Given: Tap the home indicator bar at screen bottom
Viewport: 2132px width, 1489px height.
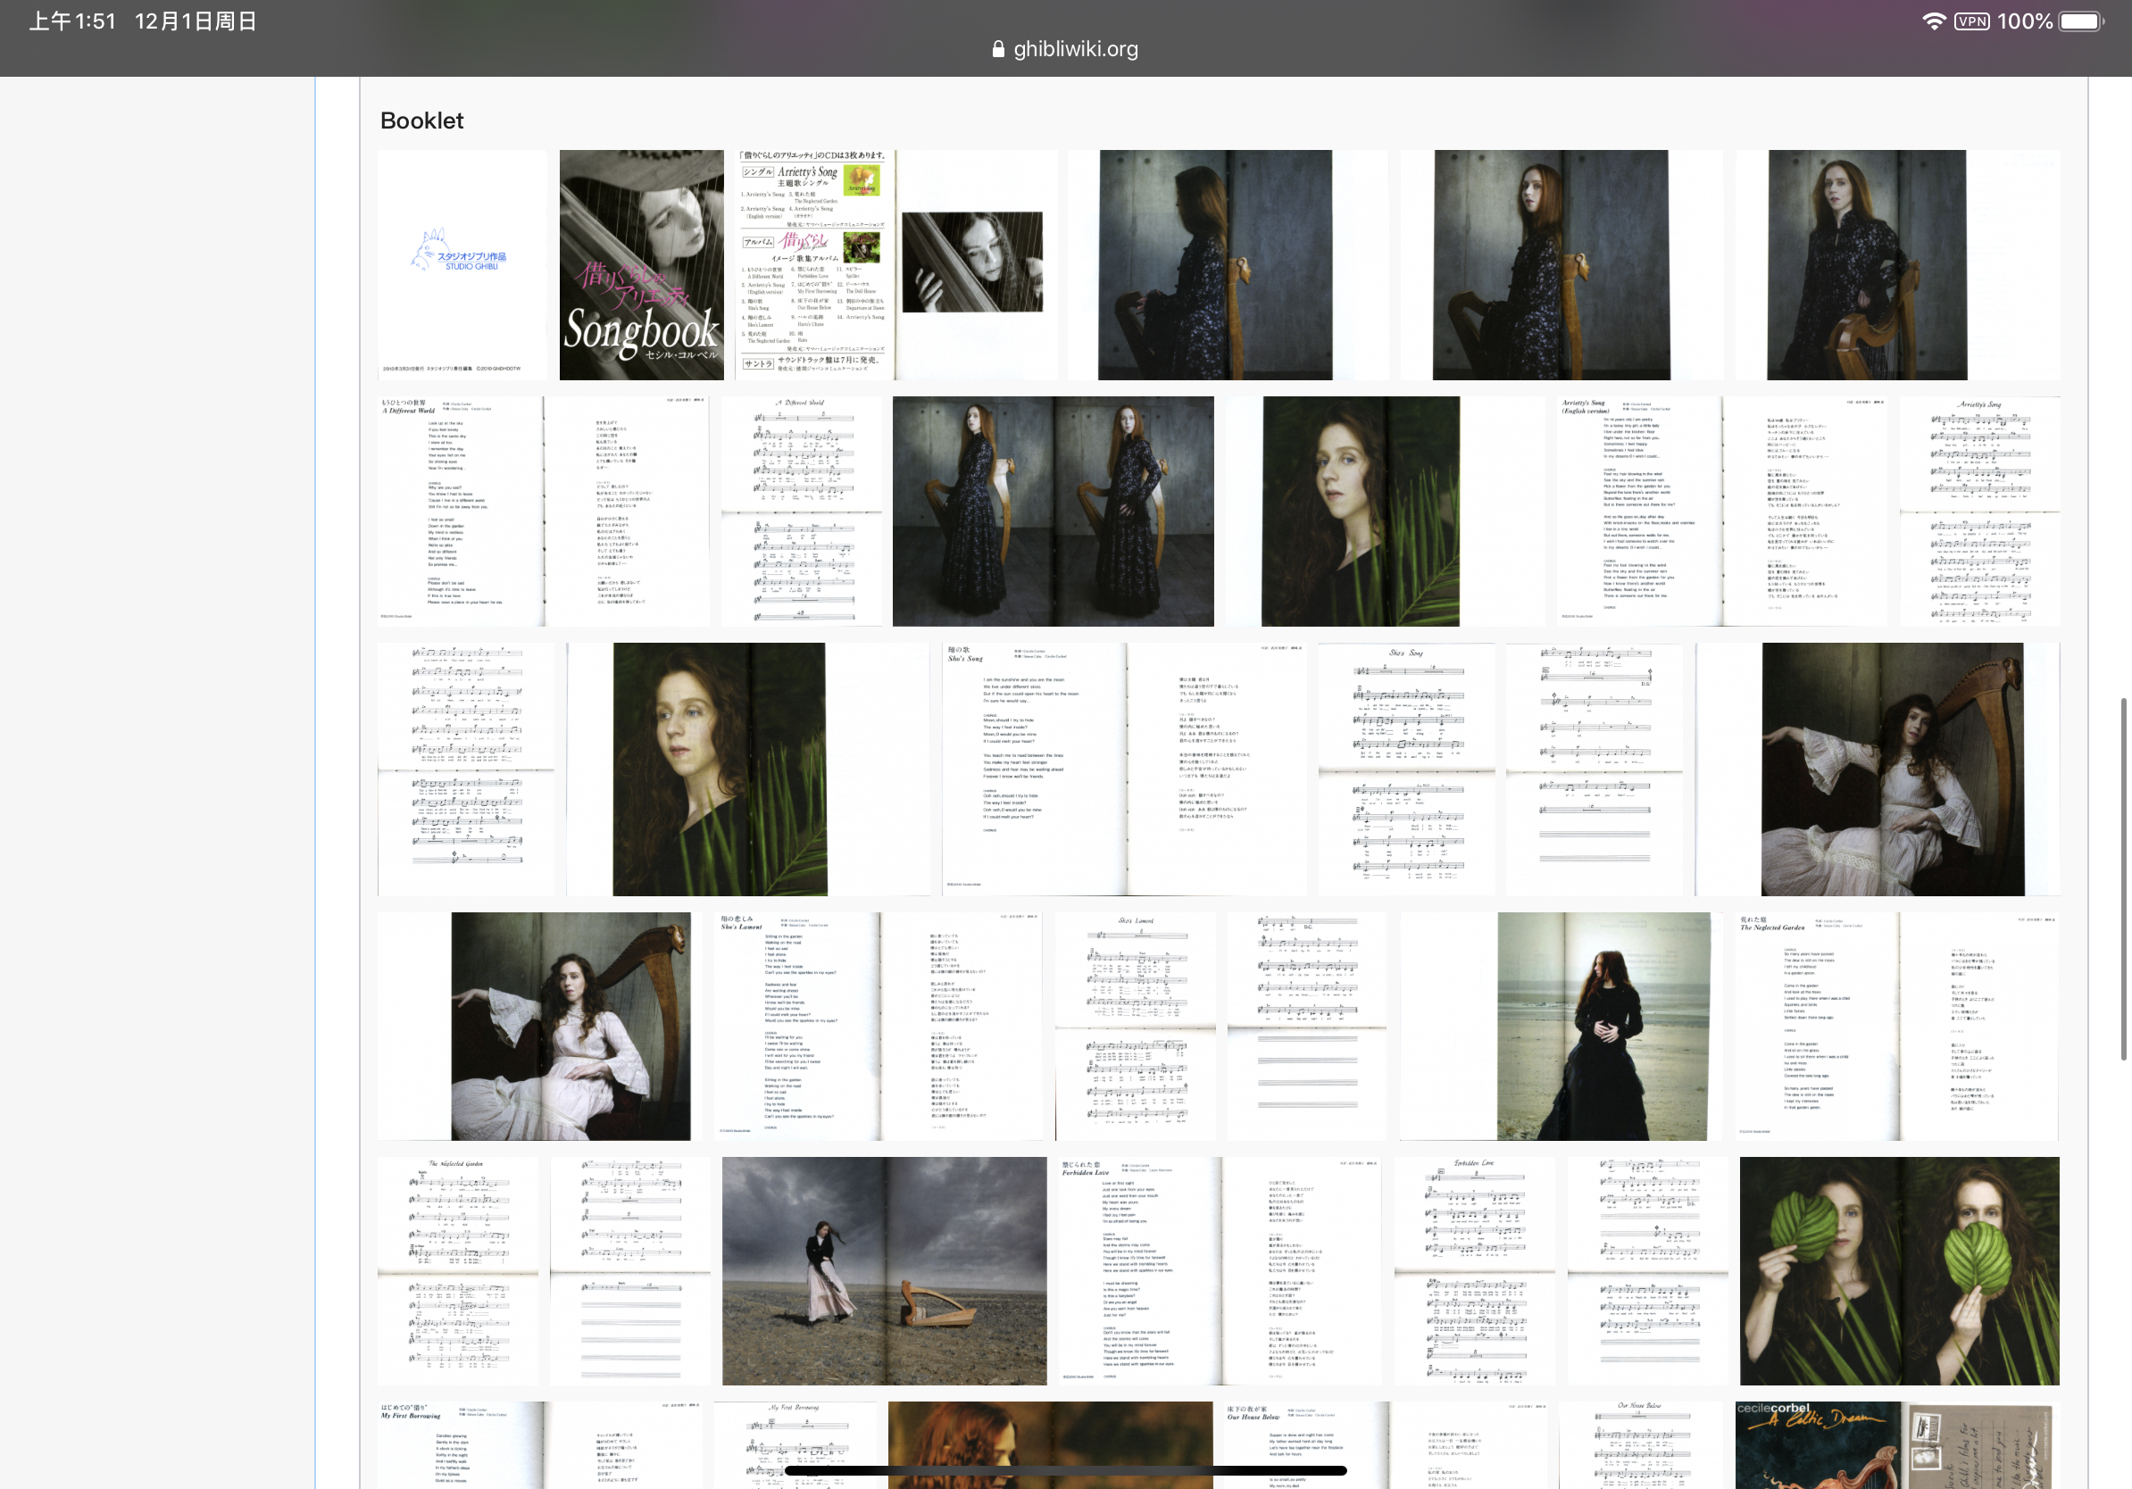Looking at the screenshot, I should pos(1066,1470).
